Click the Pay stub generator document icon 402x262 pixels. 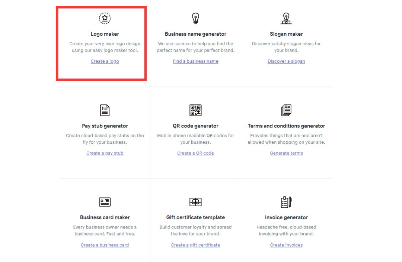coord(105,110)
